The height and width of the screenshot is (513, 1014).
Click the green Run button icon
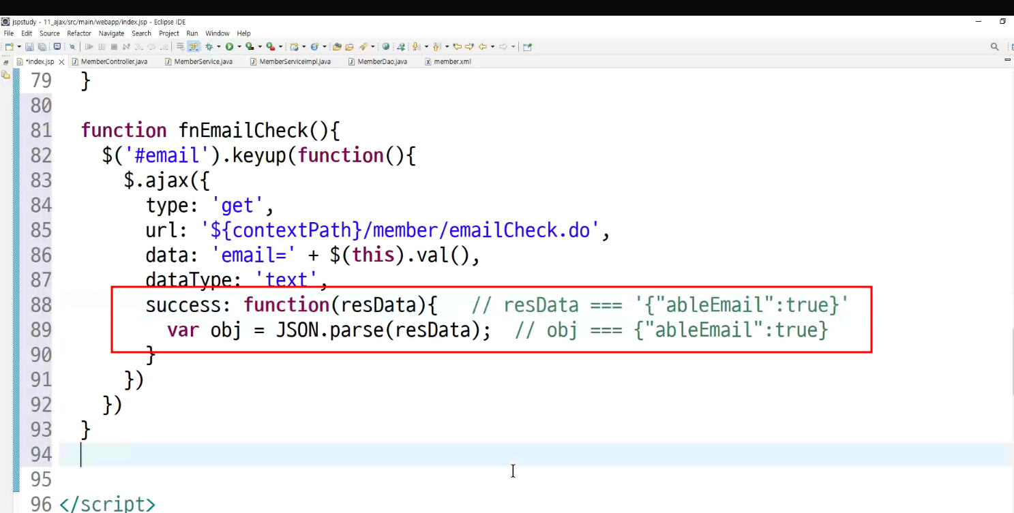(229, 47)
